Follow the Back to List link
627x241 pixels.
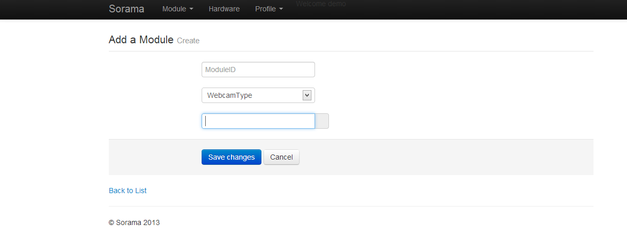(x=127, y=191)
